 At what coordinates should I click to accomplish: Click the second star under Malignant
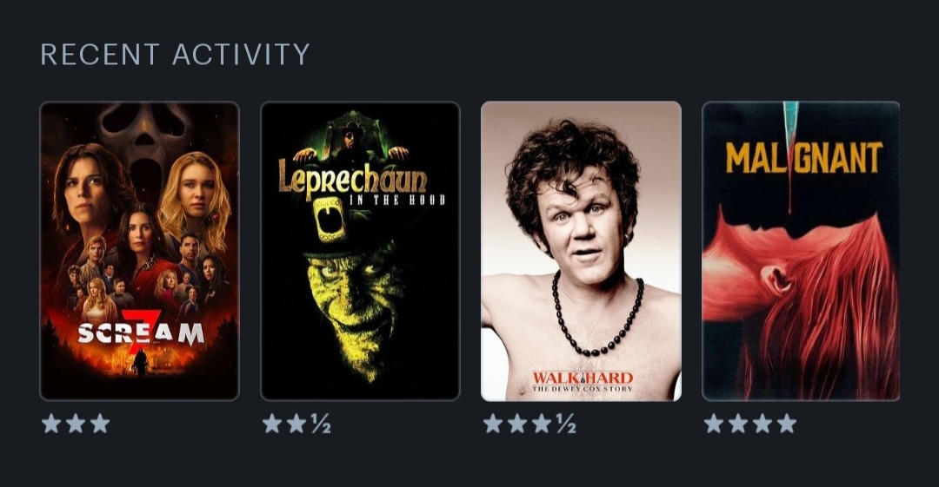tap(738, 424)
